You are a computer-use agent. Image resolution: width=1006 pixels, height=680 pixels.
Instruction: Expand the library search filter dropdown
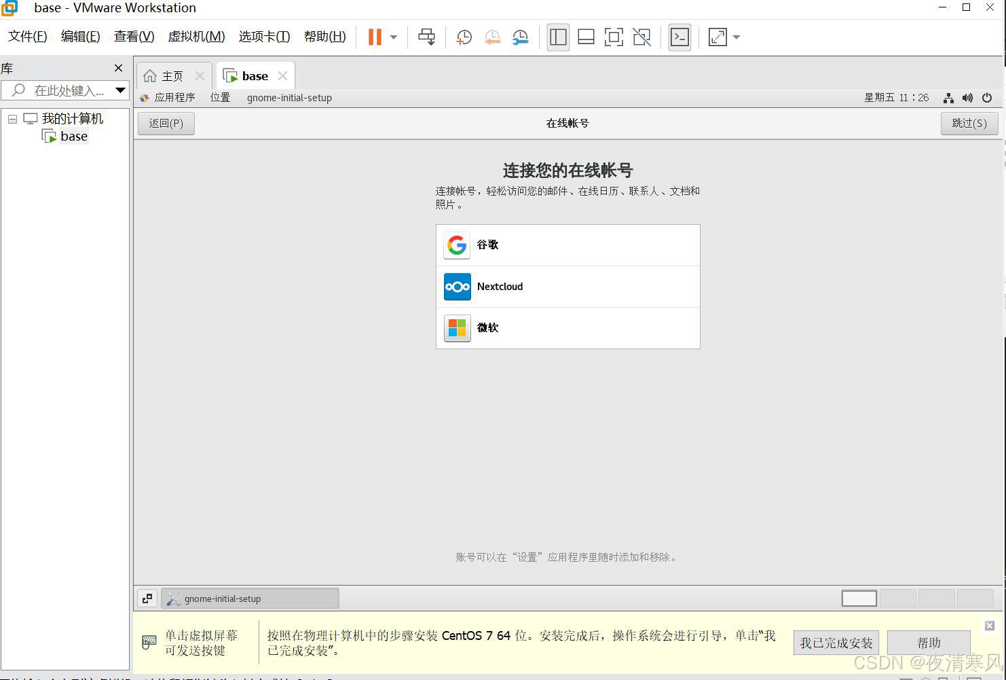(x=120, y=90)
